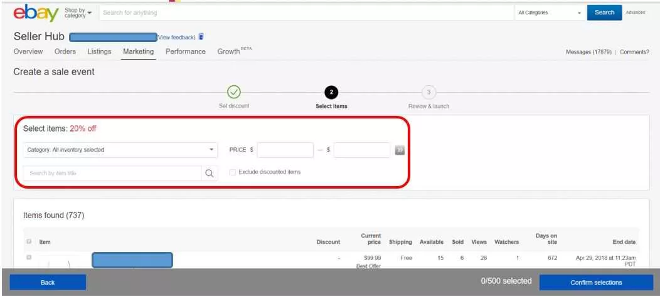Click the step 2 Select items circle
The height and width of the screenshot is (297, 660).
pos(331,92)
